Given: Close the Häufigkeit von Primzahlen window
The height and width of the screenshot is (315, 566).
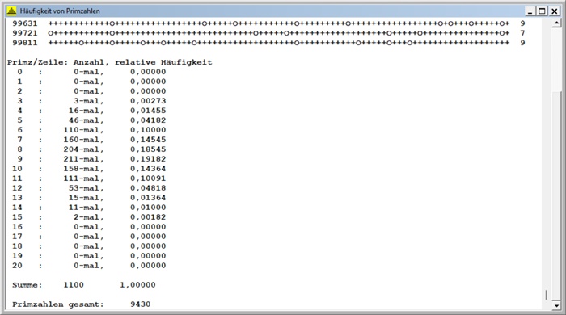Looking at the screenshot, I should (x=555, y=11).
